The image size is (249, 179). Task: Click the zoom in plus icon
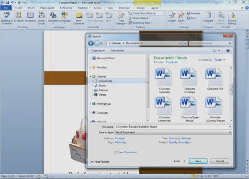[x=247, y=176]
